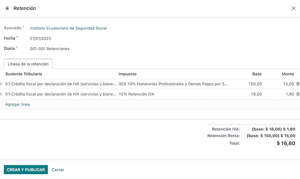Show help tooltip for Asociado field
This screenshot has height=179, width=300.
[x=23, y=27]
